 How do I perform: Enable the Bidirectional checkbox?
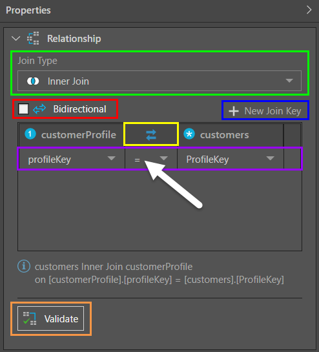[23, 109]
